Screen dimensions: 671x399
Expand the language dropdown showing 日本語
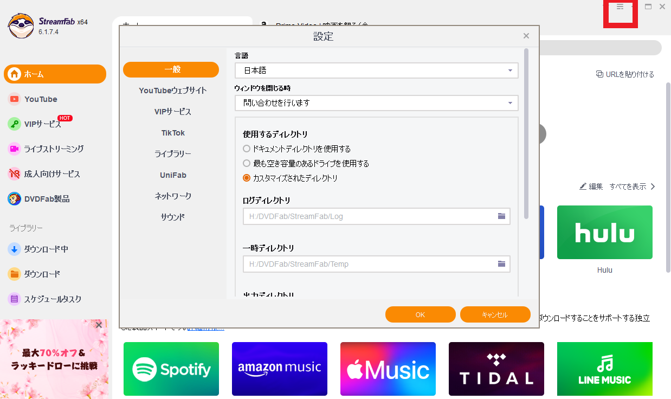[376, 70]
